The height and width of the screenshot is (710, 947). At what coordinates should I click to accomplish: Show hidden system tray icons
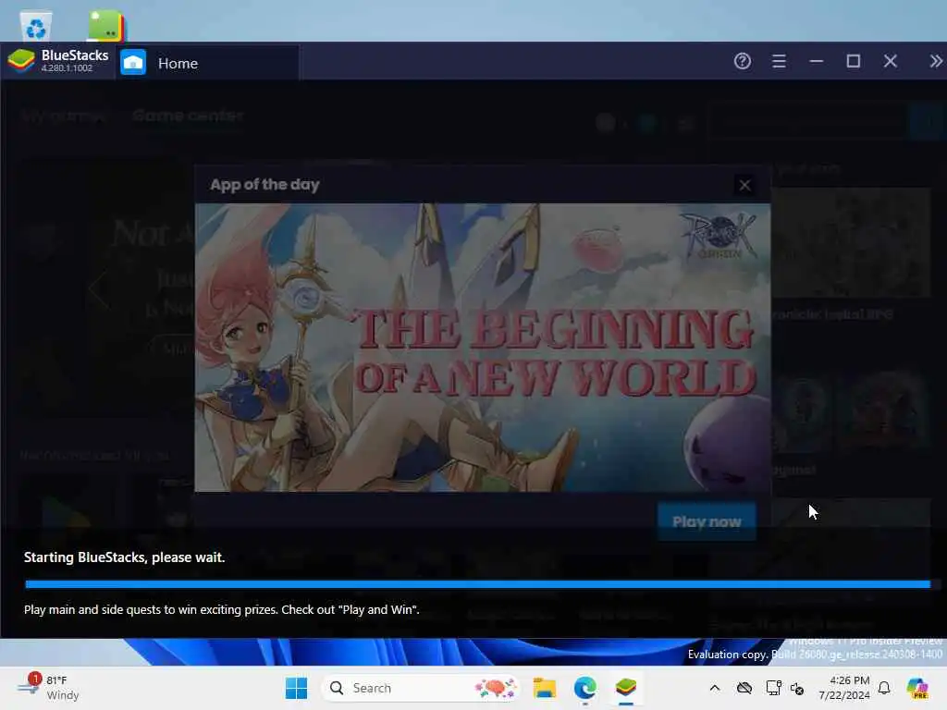coord(715,688)
